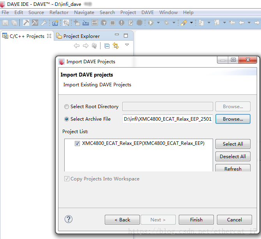Screen dimensions: 261x239
Task: Open the Edit menu
Action: point(19,12)
